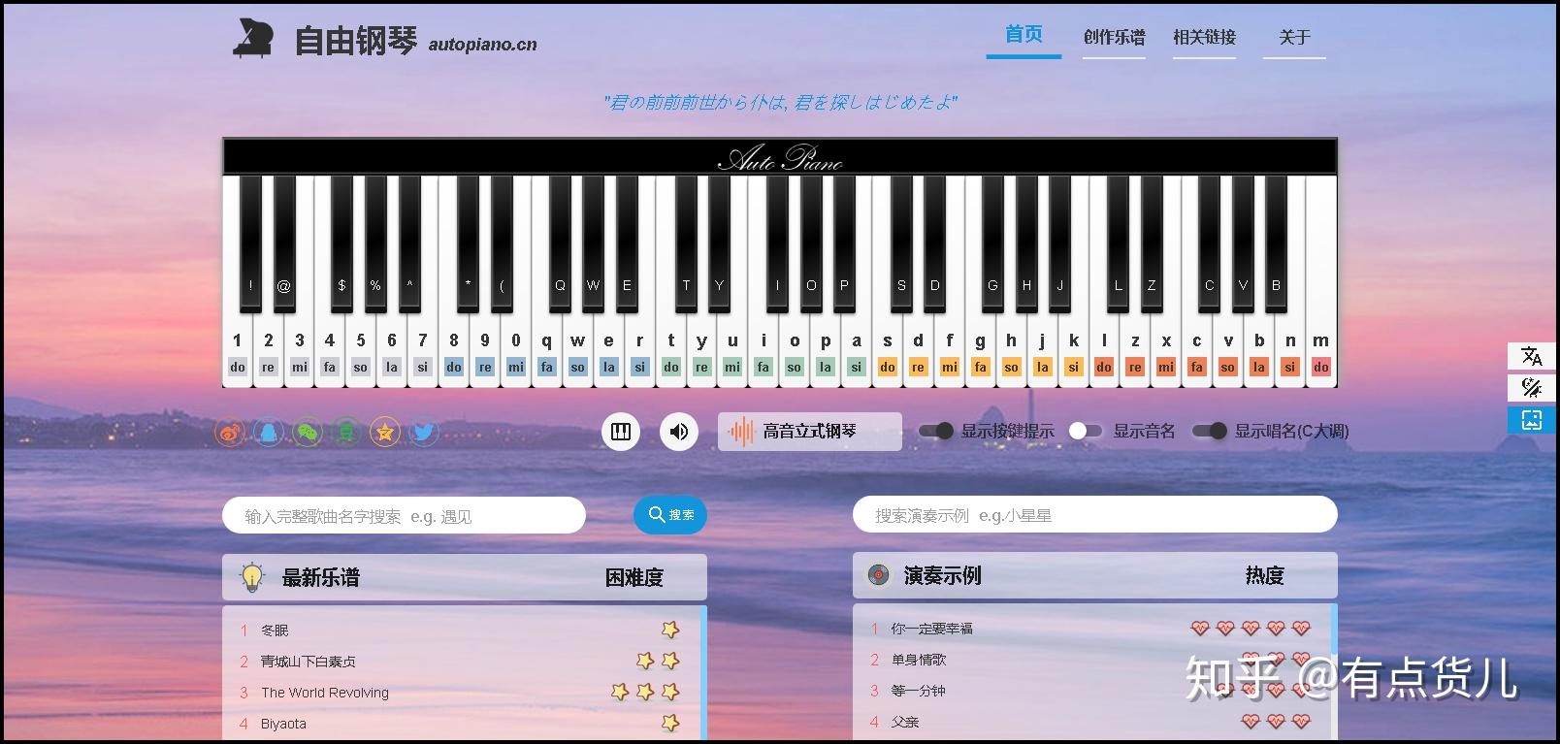Play black key labeled G
The image size is (1560, 744).
(x=992, y=243)
